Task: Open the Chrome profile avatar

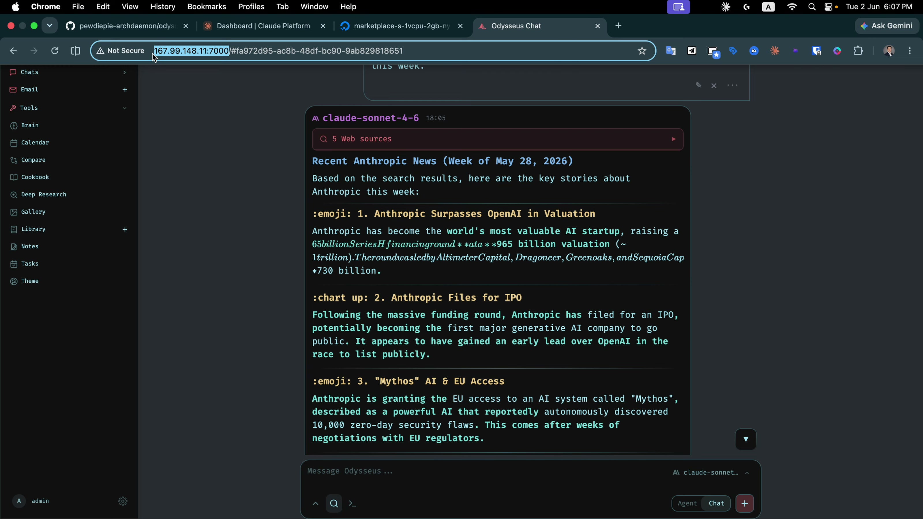Action: 889,51
